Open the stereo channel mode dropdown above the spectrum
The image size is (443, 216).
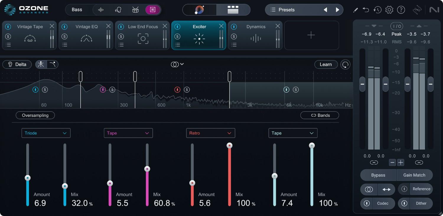point(177,64)
